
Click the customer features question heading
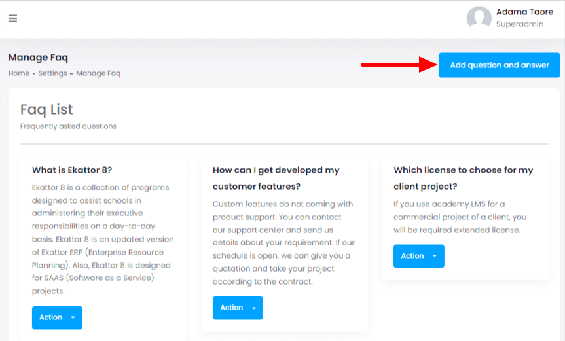pyautogui.click(x=276, y=178)
